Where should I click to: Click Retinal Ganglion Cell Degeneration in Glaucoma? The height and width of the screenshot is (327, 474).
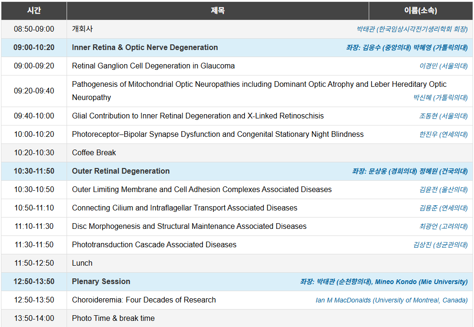pos(153,66)
